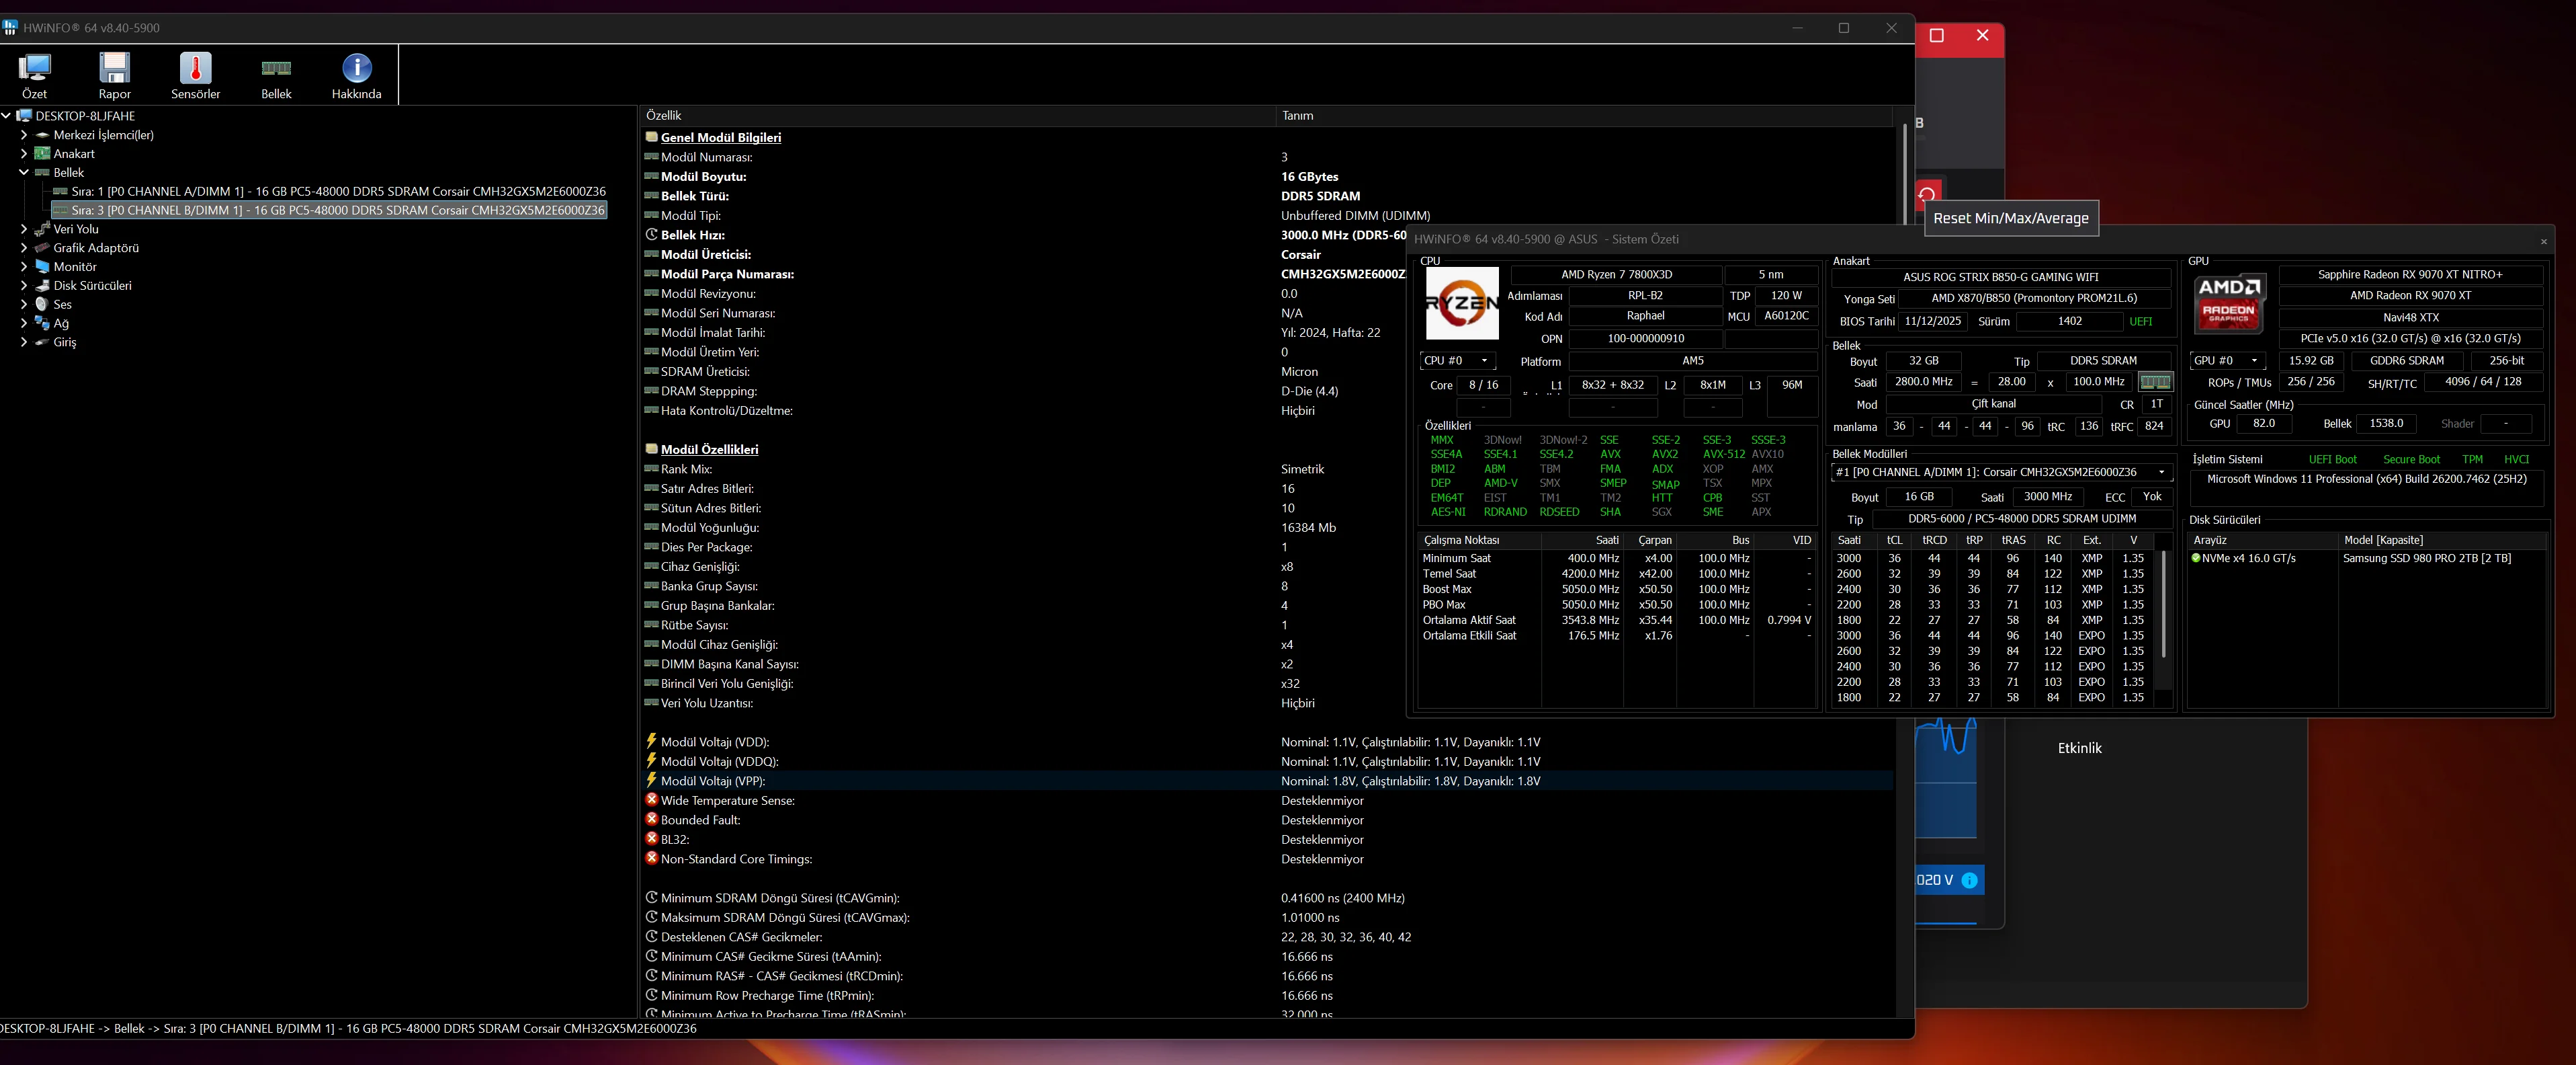
Task: Open Sensörler thermometer icon
Action: [x=195, y=69]
